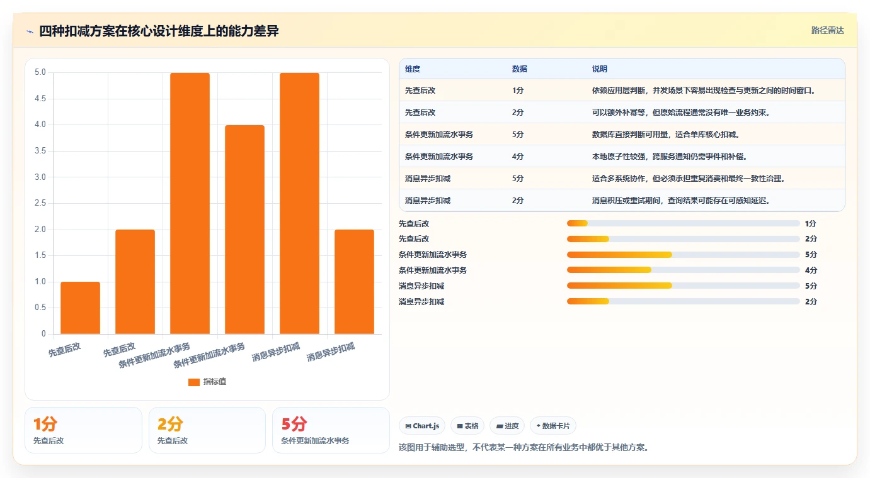Click the 3.5 y-axis label
This screenshot has width=870, height=478.
(40, 151)
